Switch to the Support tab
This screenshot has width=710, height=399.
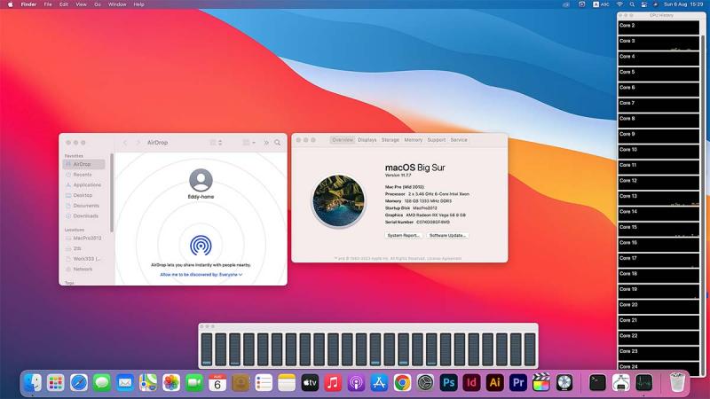(x=437, y=140)
